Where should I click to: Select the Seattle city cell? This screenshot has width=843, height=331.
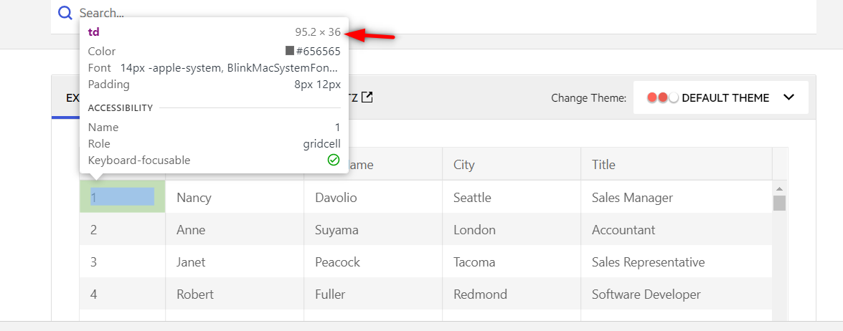click(472, 198)
